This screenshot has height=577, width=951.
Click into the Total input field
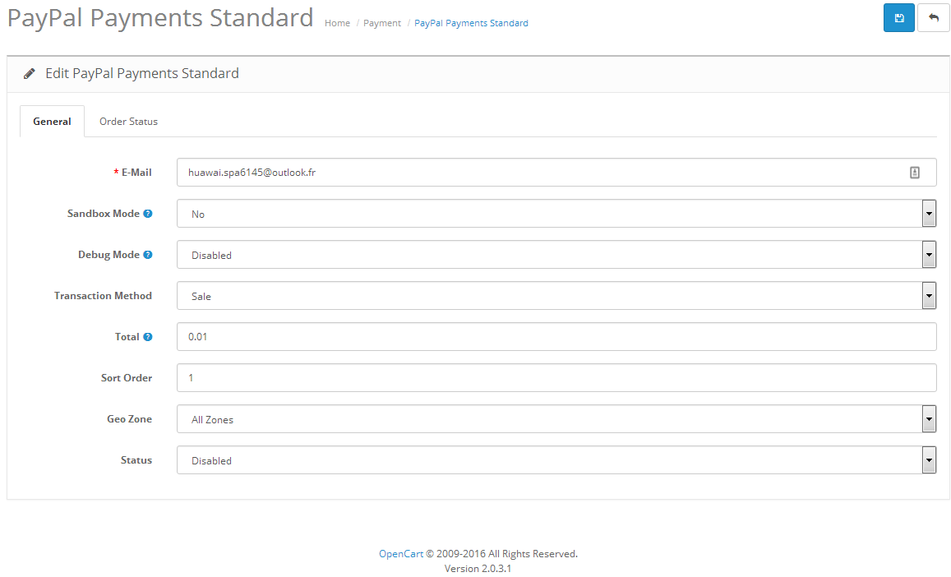pos(556,337)
